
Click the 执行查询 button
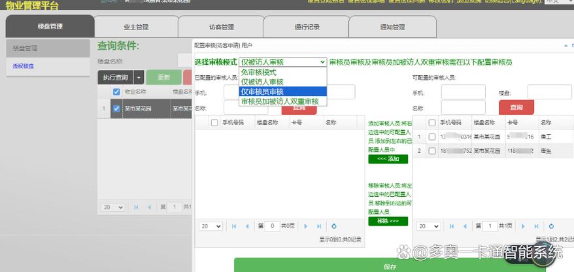point(116,77)
